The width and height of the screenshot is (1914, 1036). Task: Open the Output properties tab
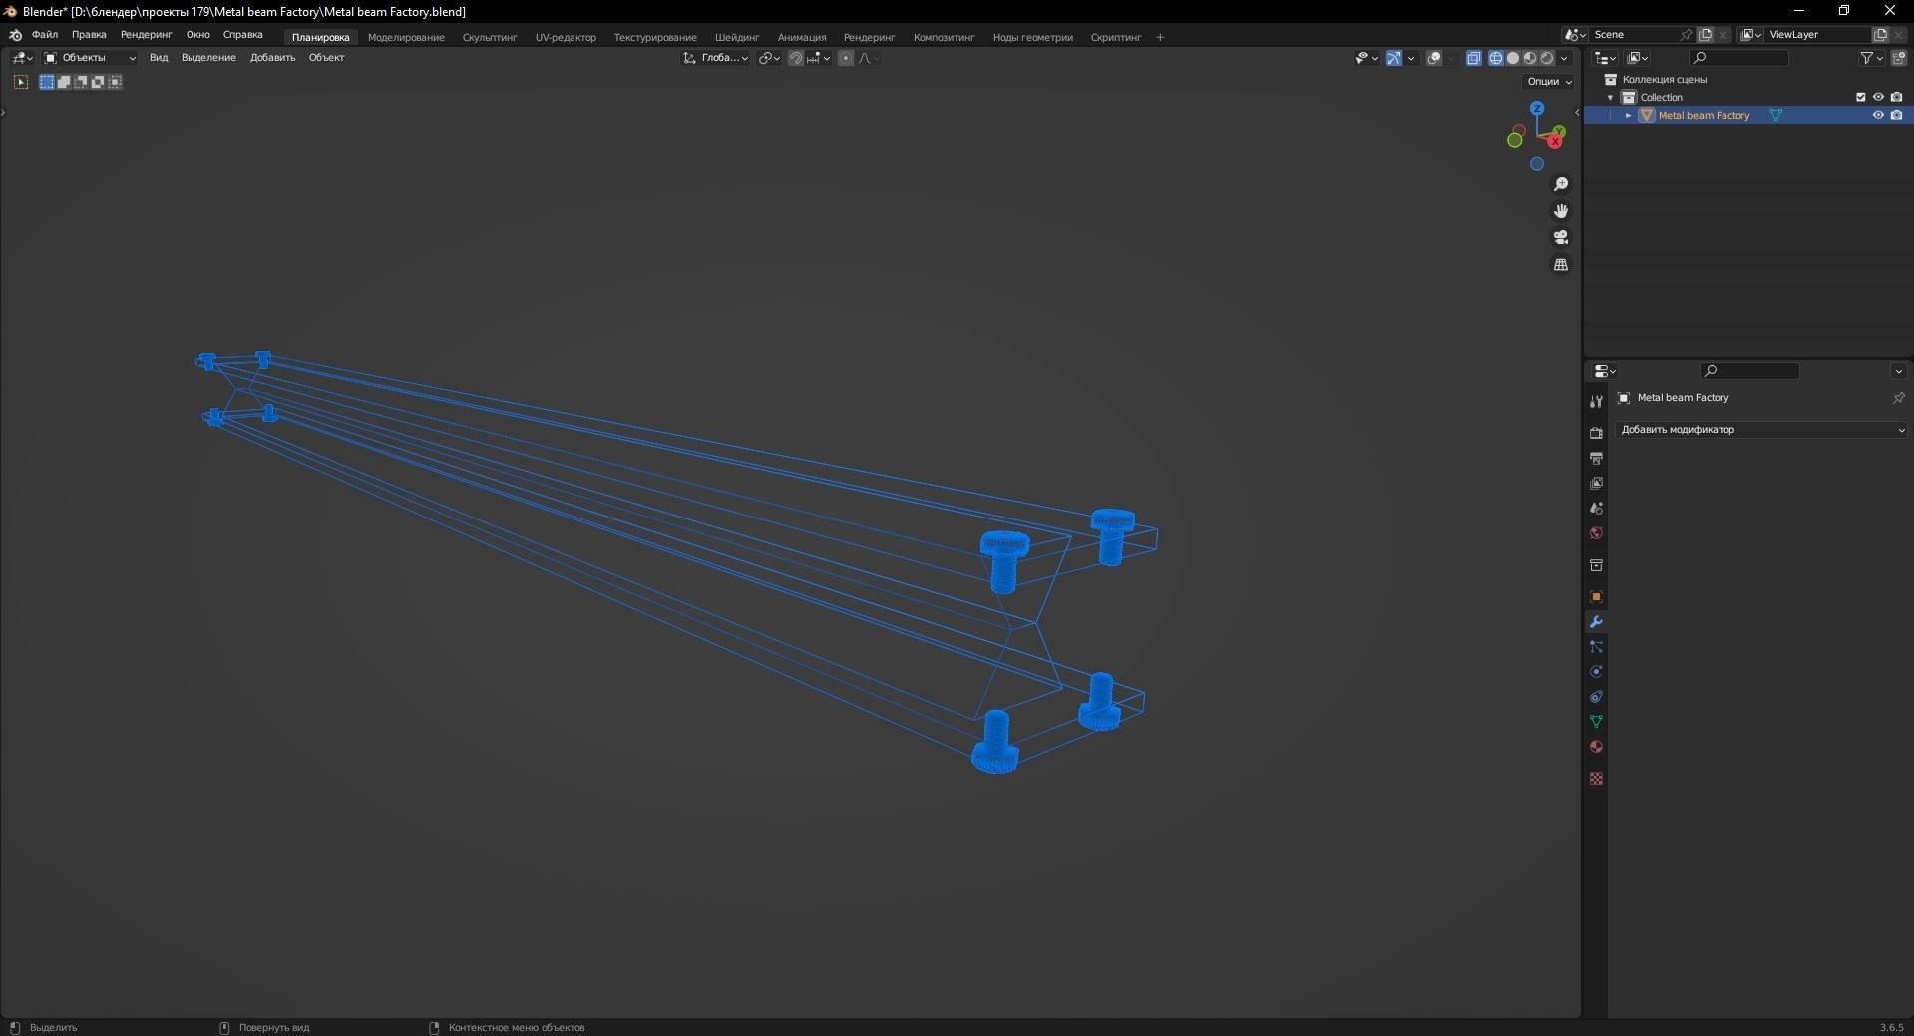coord(1596,458)
